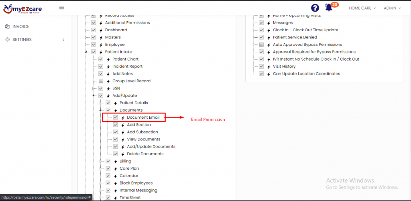The image size is (411, 201).
Task: Click the myEZcare logo
Action: pyautogui.click(x=22, y=9)
